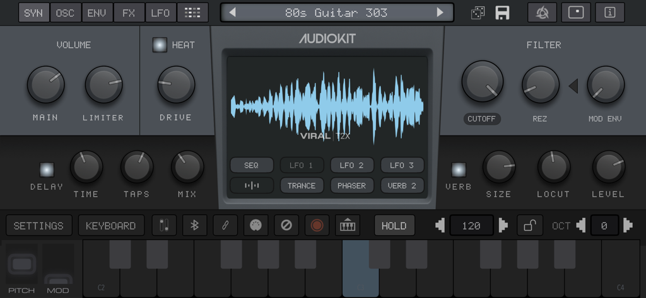
Task: Switch to the LFO tab
Action: [161, 13]
